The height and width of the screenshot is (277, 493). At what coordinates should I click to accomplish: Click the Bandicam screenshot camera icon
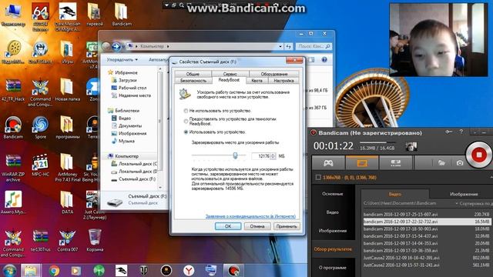coord(460,162)
